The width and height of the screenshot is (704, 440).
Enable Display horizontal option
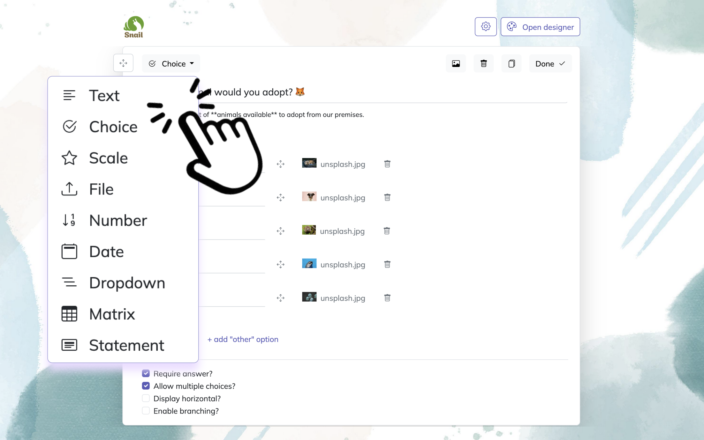click(146, 398)
